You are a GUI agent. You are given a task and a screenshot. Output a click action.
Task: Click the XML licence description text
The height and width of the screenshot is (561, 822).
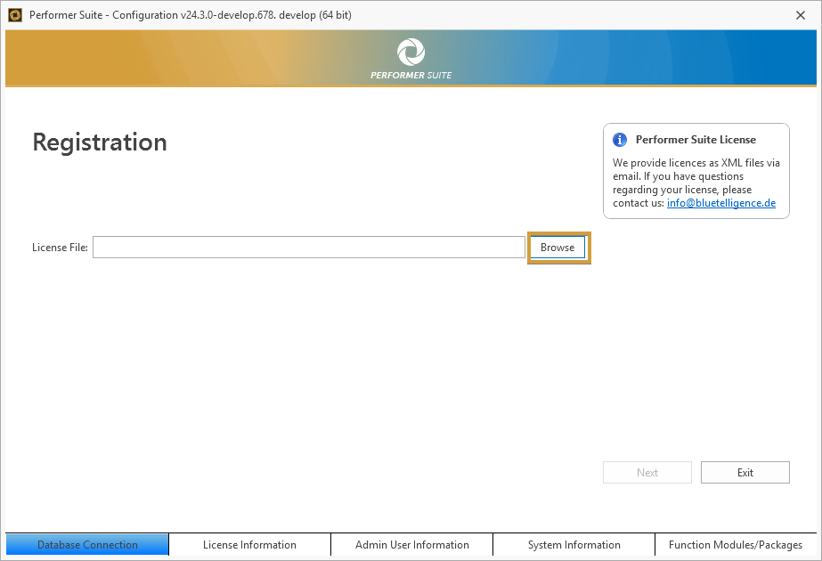695,176
